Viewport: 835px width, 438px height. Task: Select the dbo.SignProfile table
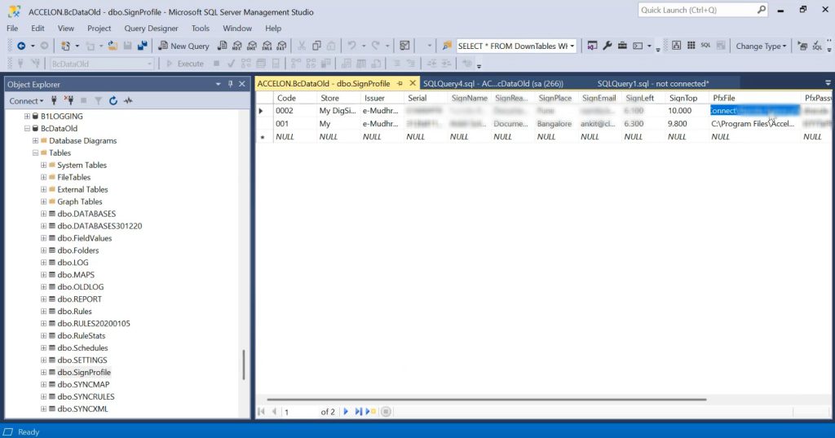tap(84, 373)
